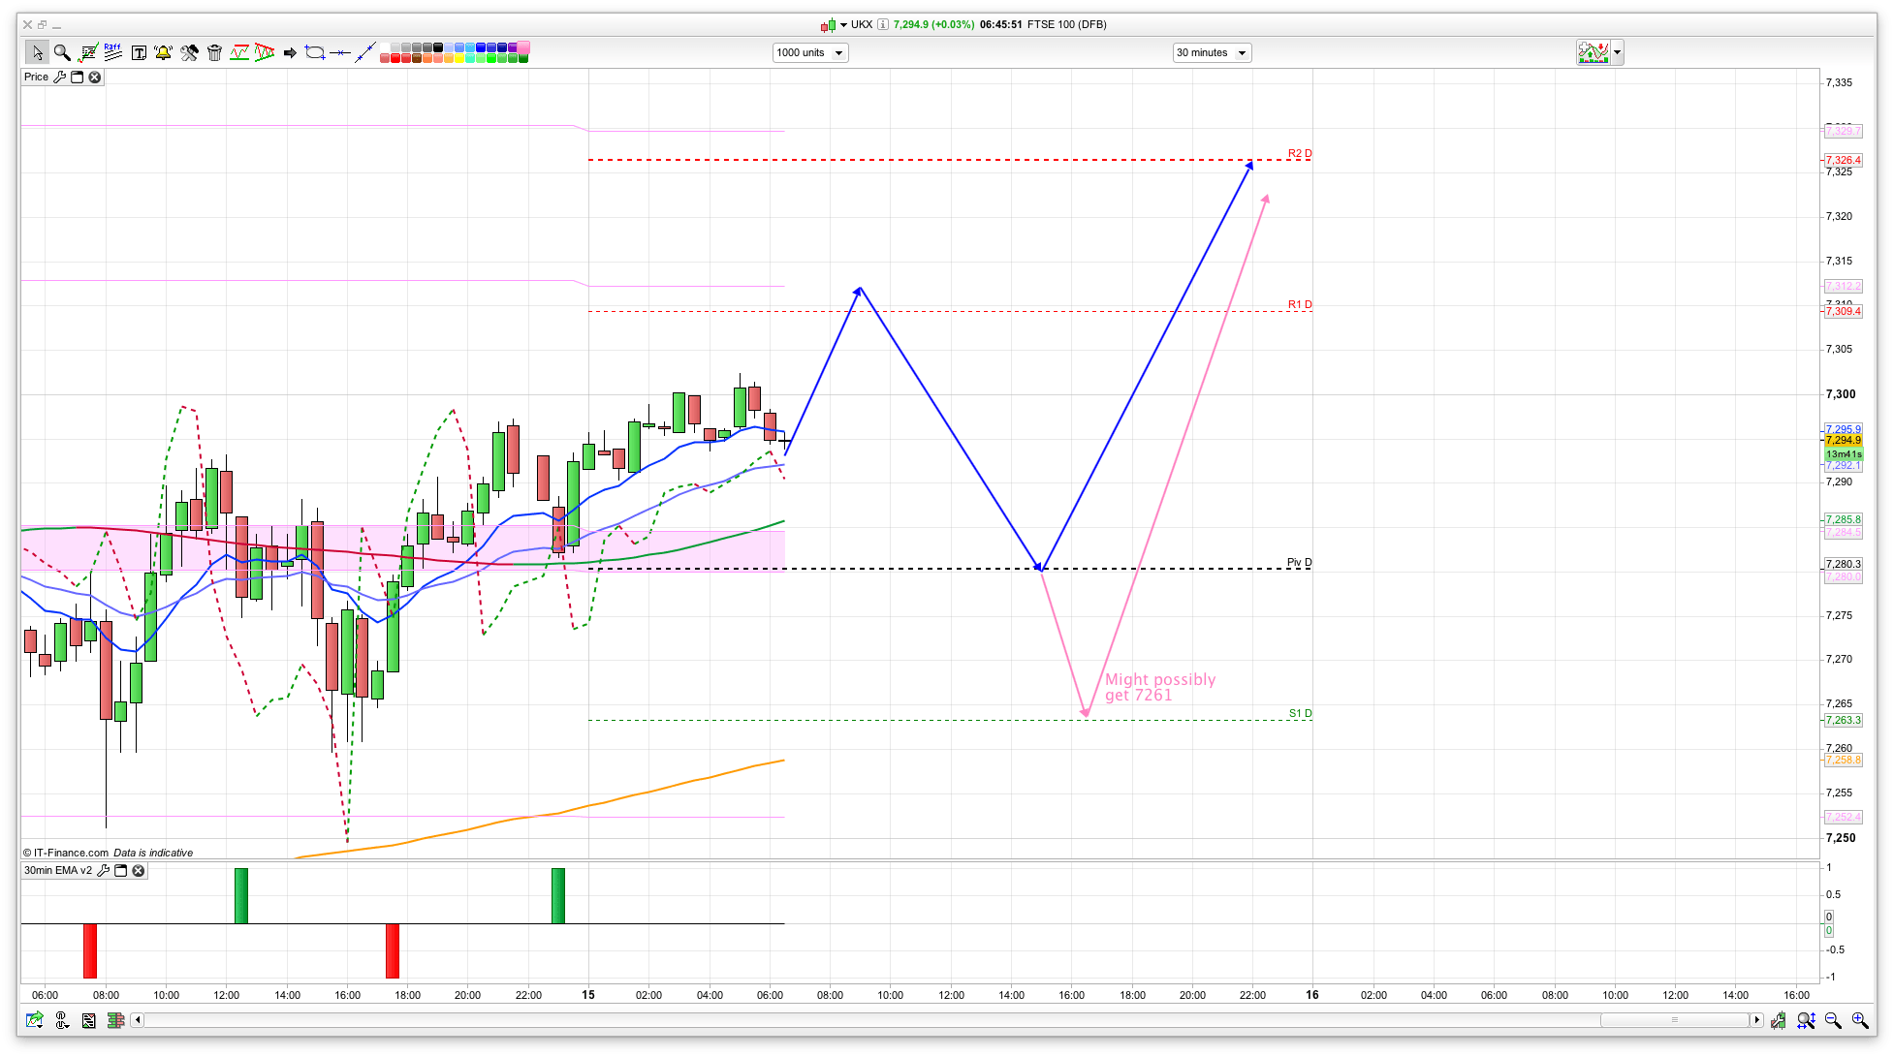Pick the bright red color swatch
1894x1057 pixels.
(x=396, y=58)
